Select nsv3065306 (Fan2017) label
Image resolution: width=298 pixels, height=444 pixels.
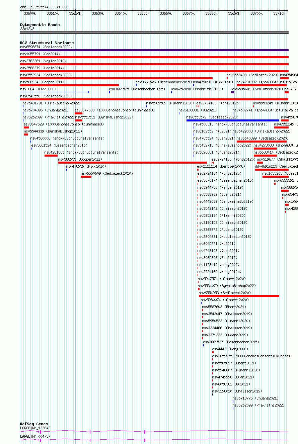click(217, 258)
